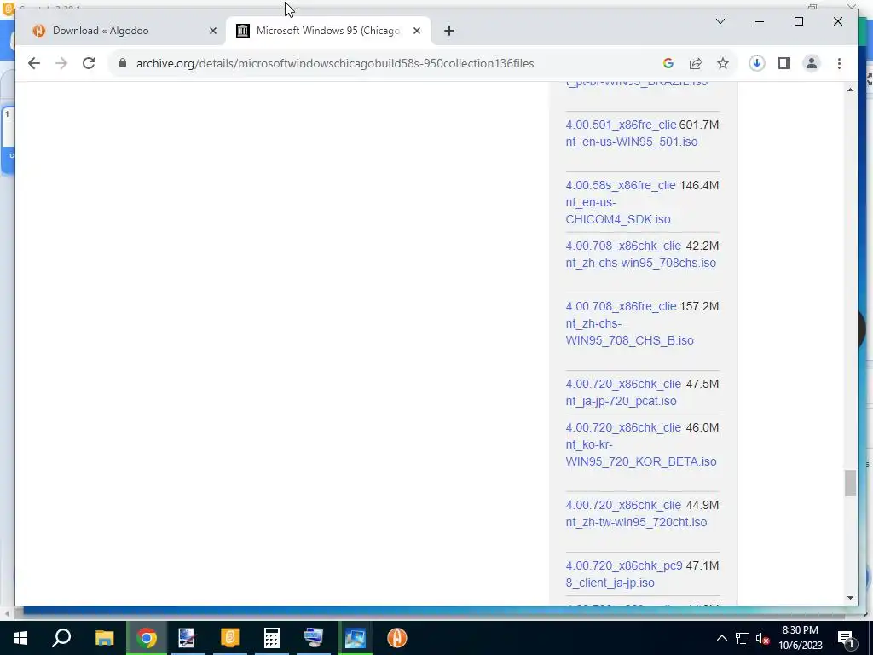Click the 47.5M file size text

[x=702, y=384]
